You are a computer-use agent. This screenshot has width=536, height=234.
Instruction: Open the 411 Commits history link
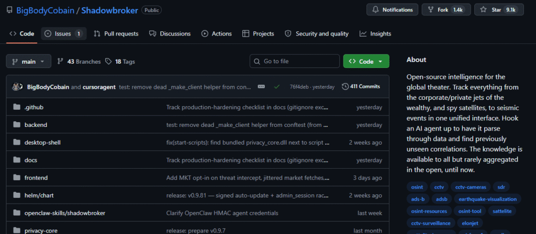[361, 87]
